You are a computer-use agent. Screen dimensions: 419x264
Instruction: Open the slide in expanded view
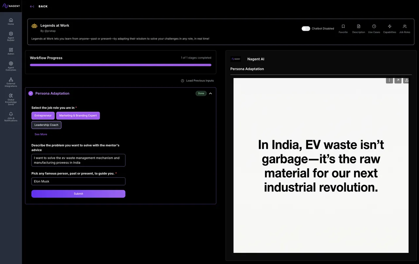398,80
